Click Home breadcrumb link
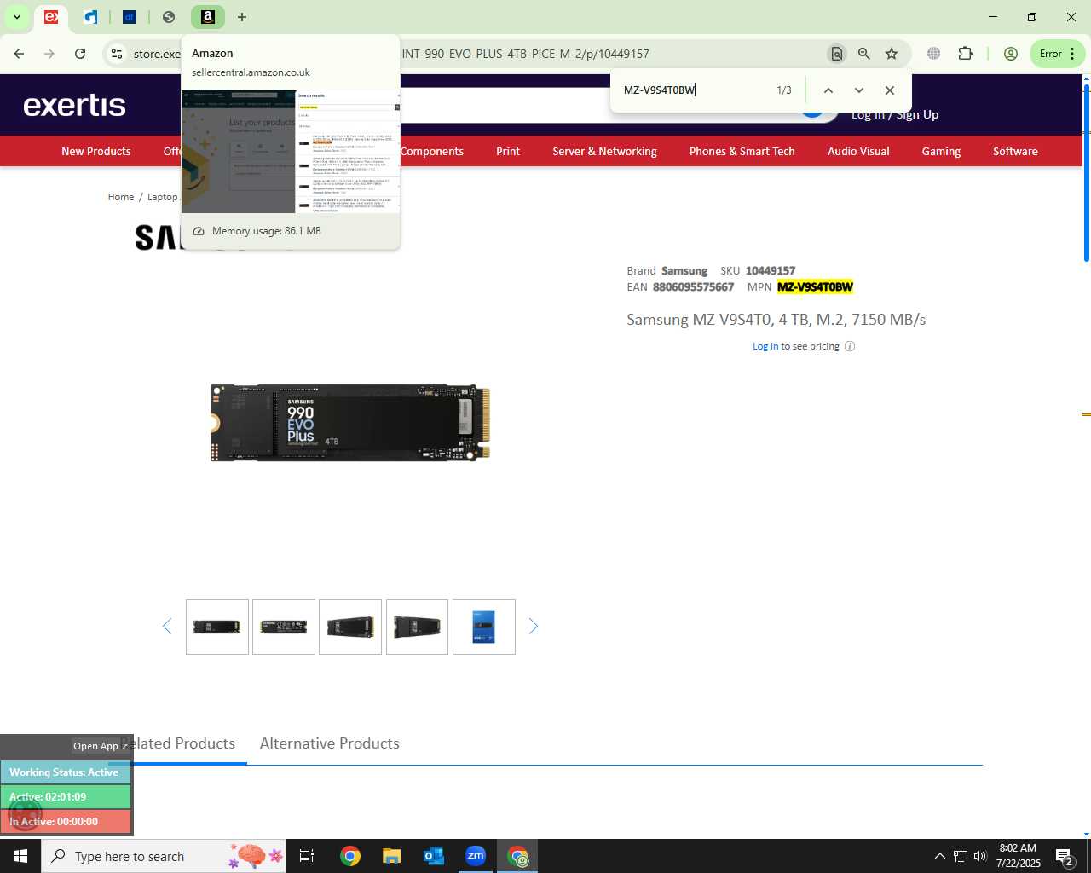The image size is (1091, 873). pyautogui.click(x=121, y=197)
